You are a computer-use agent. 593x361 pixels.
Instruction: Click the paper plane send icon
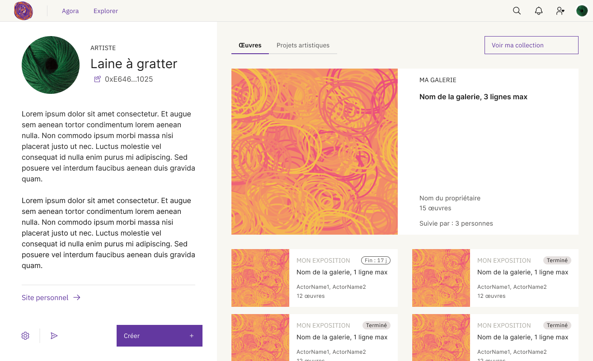pos(54,336)
